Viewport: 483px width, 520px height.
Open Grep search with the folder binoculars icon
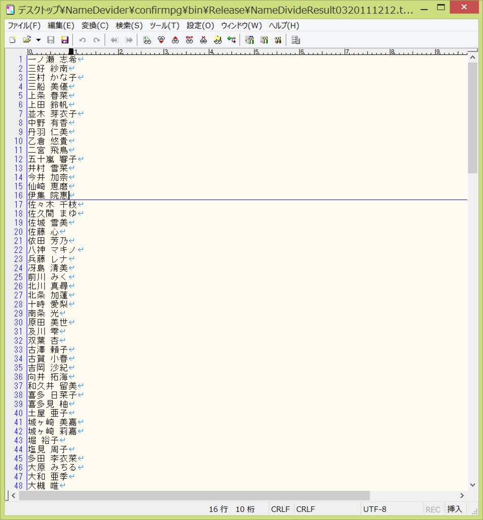coord(217,40)
